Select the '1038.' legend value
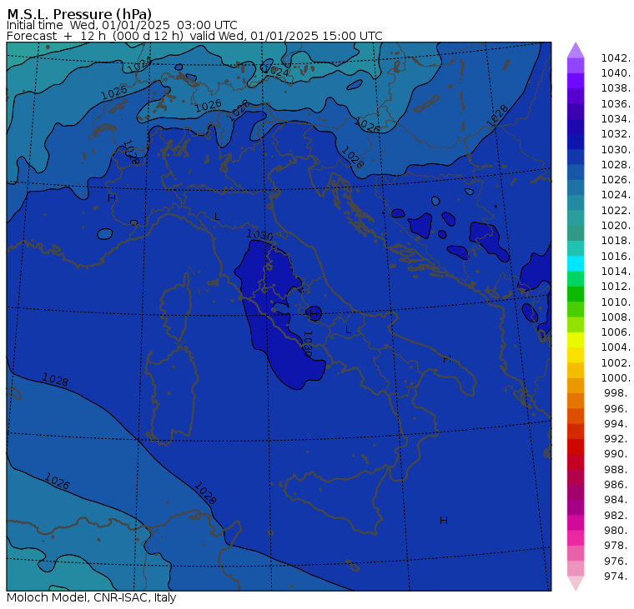The image size is (634, 609). pos(616,88)
